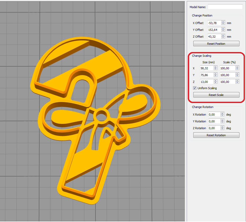Click the Y Size (mm) field
The height and width of the screenshot is (222, 246).
[207, 75]
